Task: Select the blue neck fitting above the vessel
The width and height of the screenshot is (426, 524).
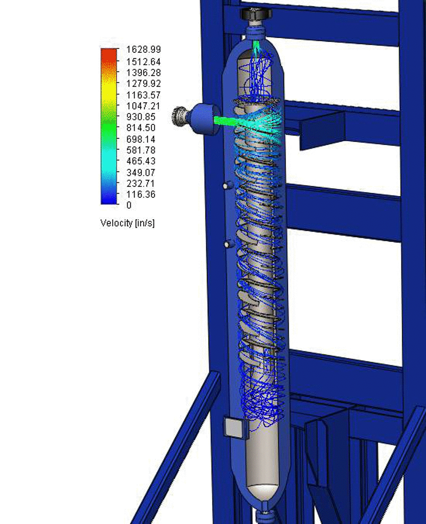Action: point(256,31)
